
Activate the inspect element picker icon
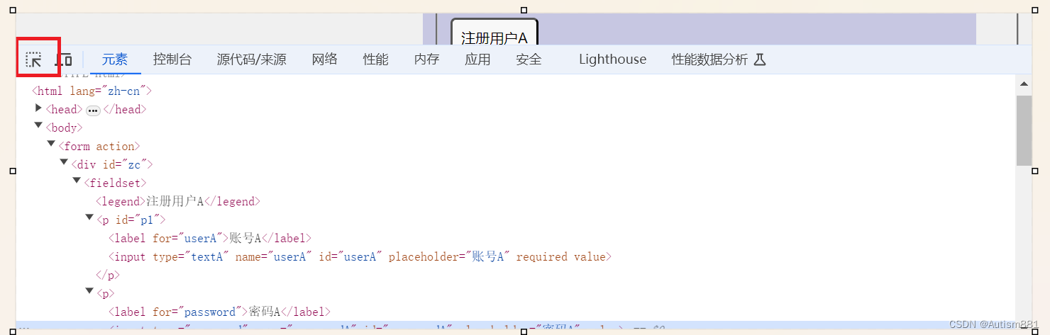[33, 59]
